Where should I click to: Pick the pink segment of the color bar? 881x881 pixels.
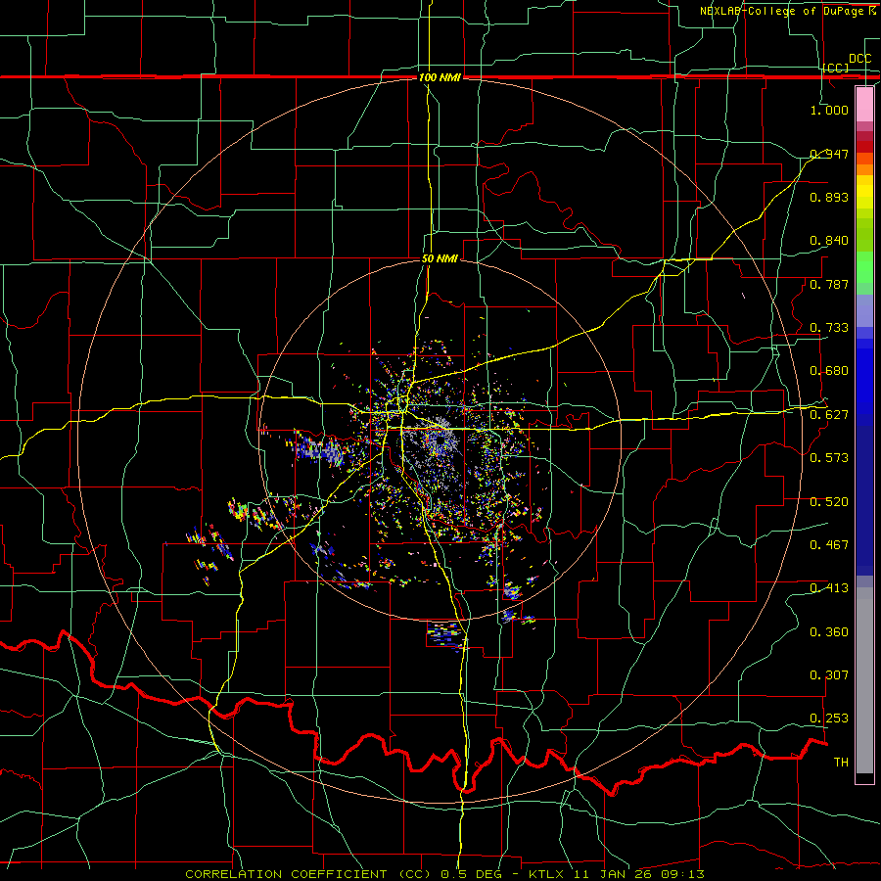tap(864, 105)
